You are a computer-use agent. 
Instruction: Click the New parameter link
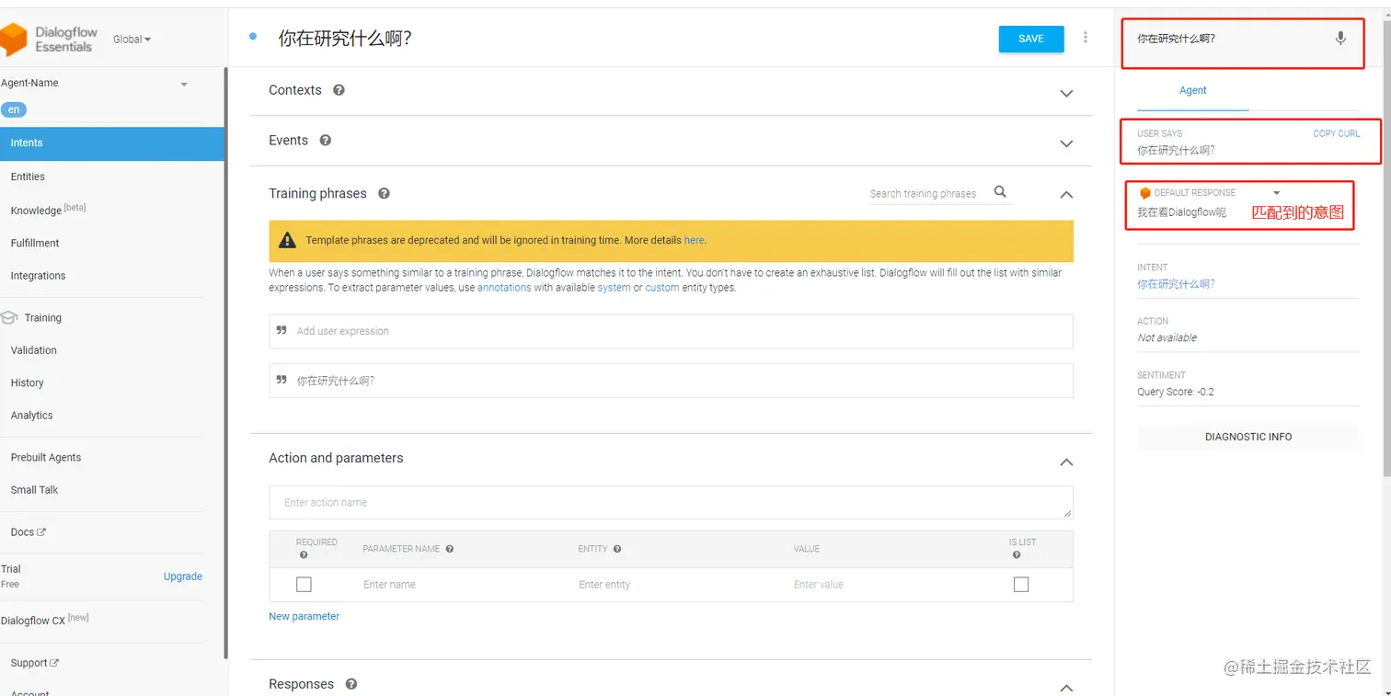point(304,616)
